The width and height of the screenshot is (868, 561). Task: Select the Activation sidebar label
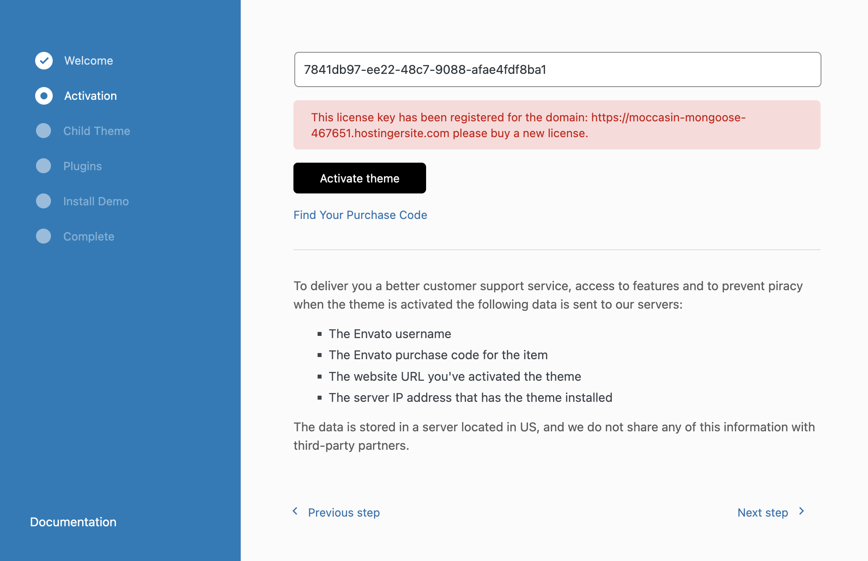(90, 96)
